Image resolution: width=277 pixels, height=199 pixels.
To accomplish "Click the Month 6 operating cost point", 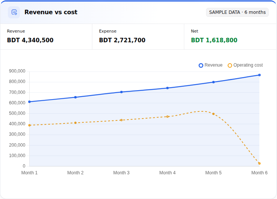I will [259, 163].
